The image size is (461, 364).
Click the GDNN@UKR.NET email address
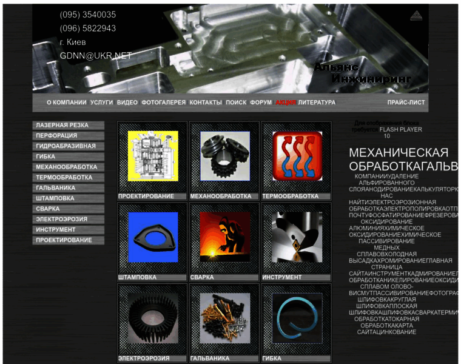pyautogui.click(x=95, y=55)
